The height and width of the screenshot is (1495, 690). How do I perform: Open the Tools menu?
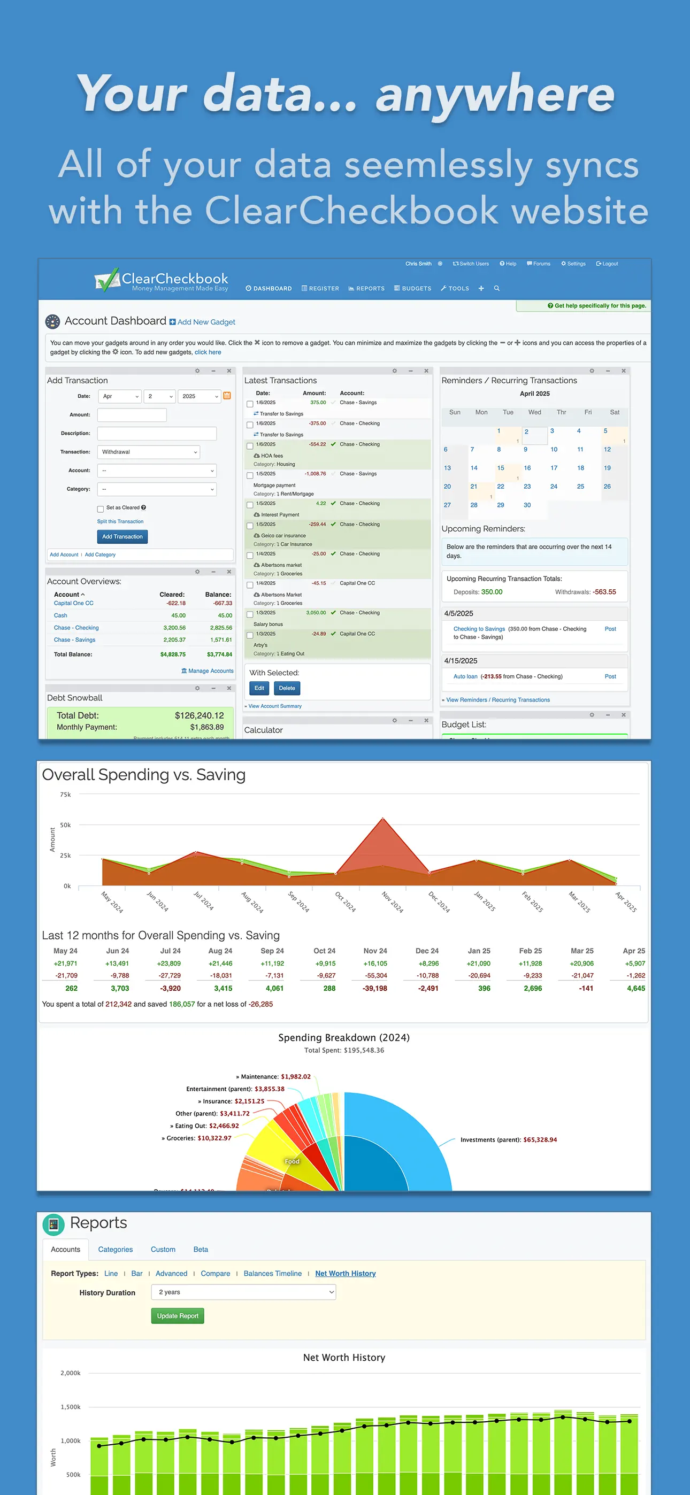click(455, 288)
